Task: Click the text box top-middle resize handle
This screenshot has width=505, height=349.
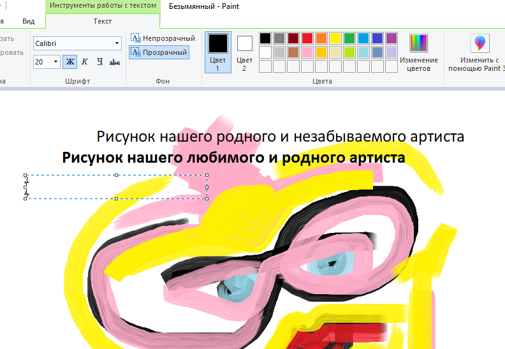Action: pyautogui.click(x=116, y=175)
